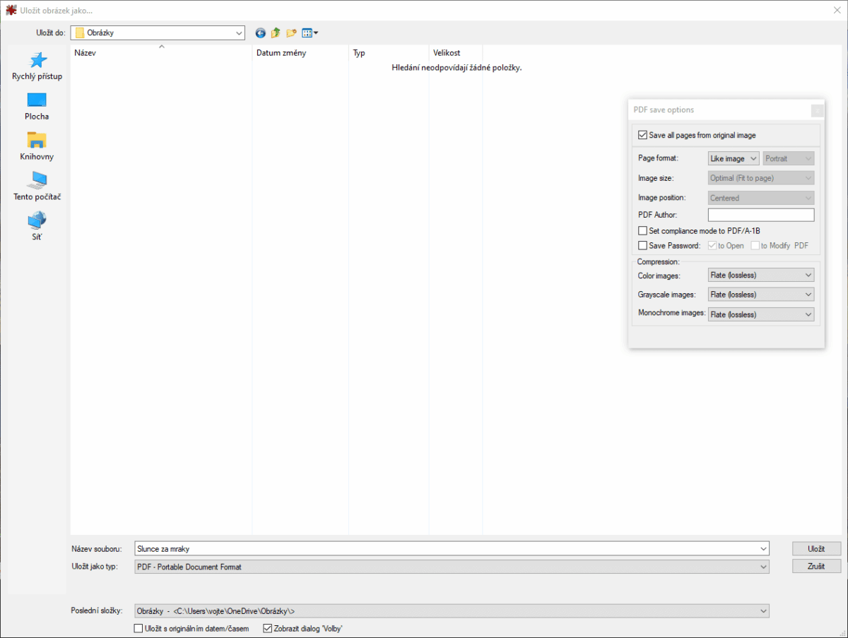Image resolution: width=848 pixels, height=638 pixels.
Task: Expand the Poslední složky dropdown
Action: [763, 610]
